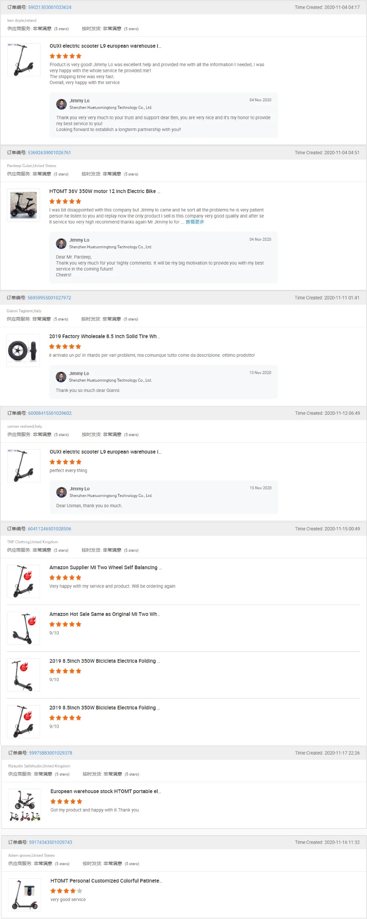Open order link 59975883001029378

[x=51, y=753]
